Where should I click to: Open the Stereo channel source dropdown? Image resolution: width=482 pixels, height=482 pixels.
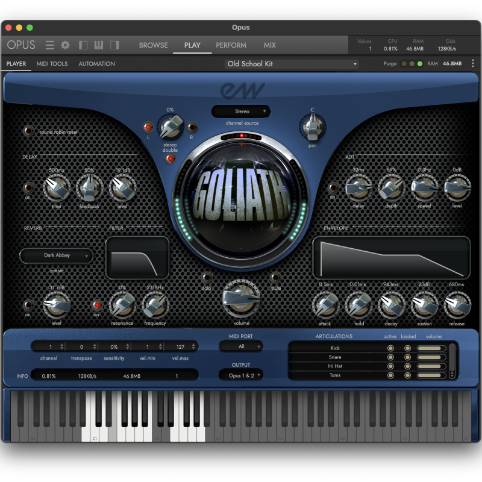(242, 111)
